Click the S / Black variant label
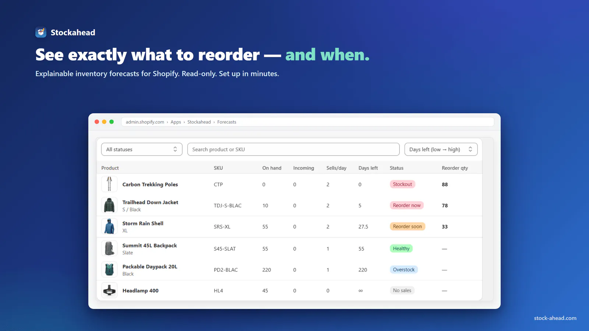This screenshot has height=331, width=589. tap(131, 210)
